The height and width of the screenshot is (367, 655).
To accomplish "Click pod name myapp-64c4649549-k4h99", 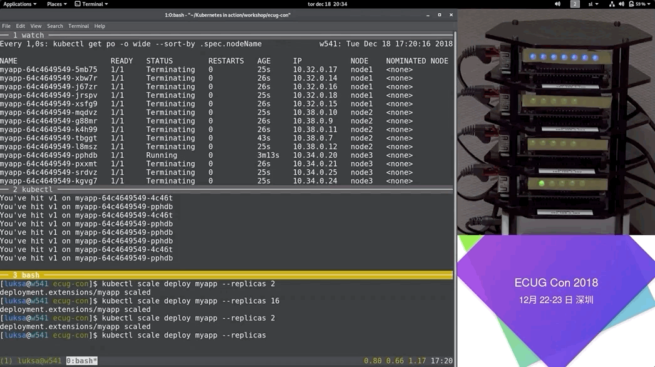I will [48, 130].
